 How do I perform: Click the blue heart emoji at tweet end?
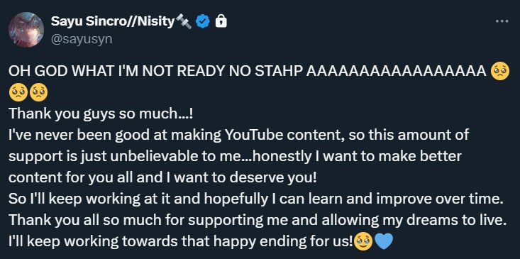[383, 241]
